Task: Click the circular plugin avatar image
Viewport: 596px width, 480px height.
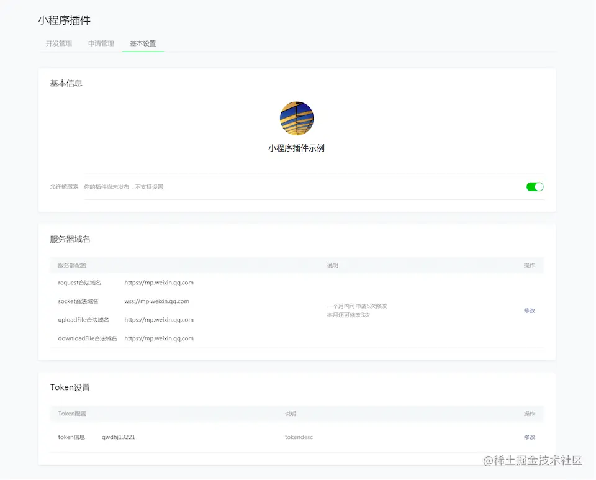Action: [x=297, y=118]
